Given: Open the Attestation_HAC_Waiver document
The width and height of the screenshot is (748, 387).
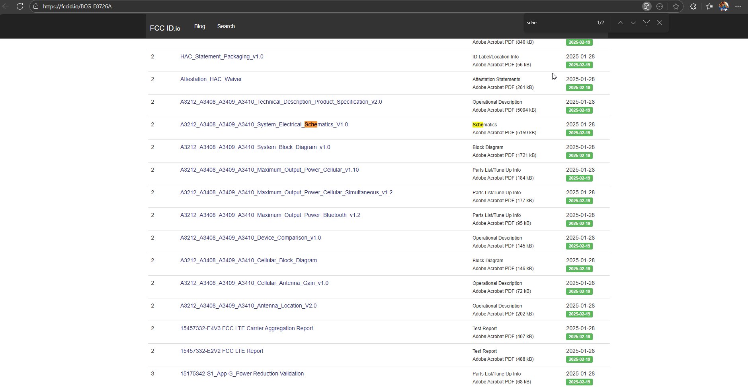Looking at the screenshot, I should (211, 79).
